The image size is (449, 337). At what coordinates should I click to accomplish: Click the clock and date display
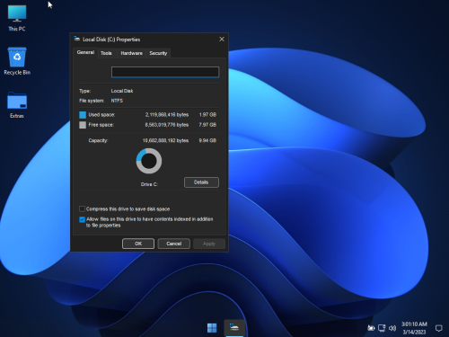click(414, 328)
